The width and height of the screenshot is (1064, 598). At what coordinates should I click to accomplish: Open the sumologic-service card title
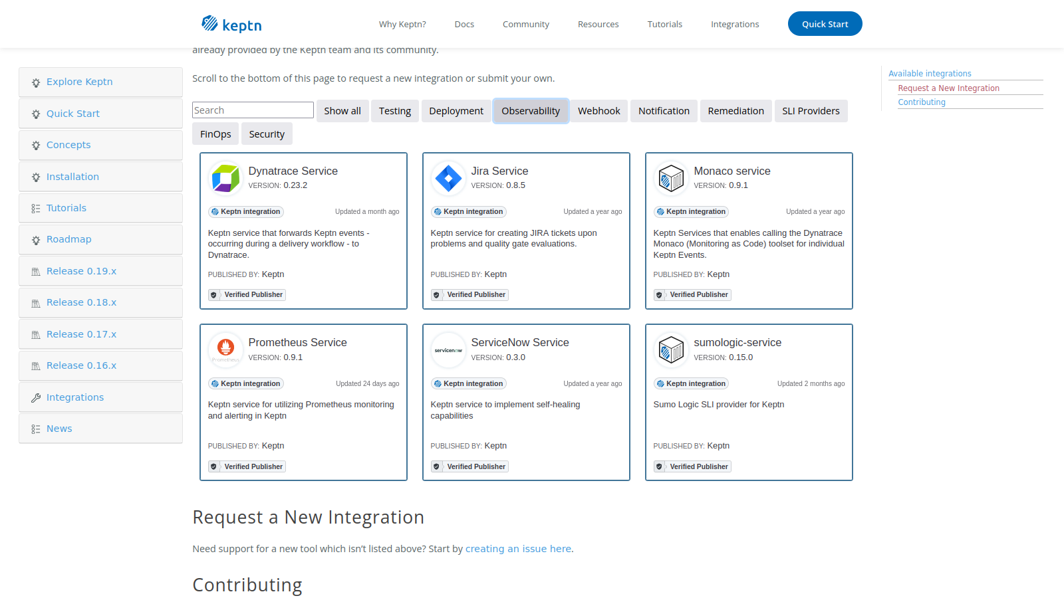coord(737,343)
